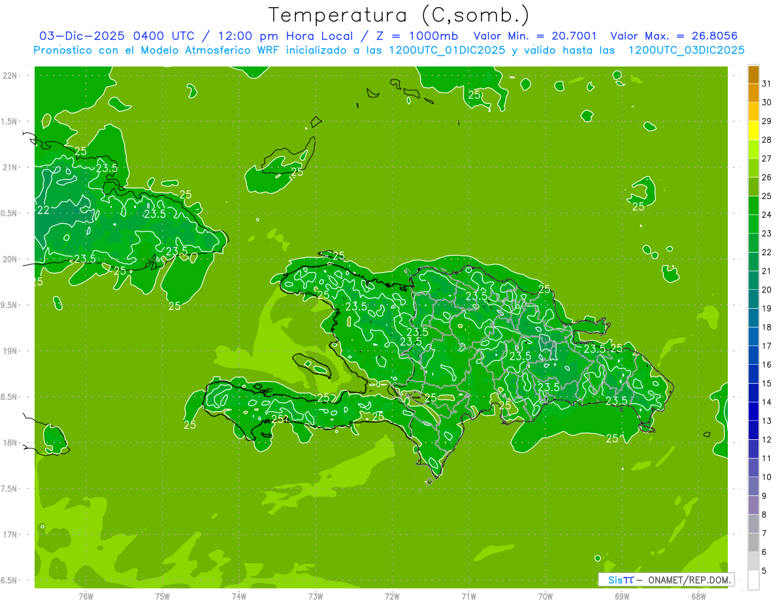Click the "31" value on the color scale
Image resolution: width=784 pixels, height=605 pixels.
click(767, 84)
